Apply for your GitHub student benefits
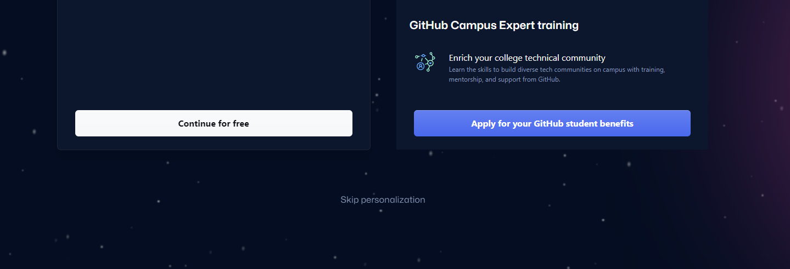 [x=552, y=123]
